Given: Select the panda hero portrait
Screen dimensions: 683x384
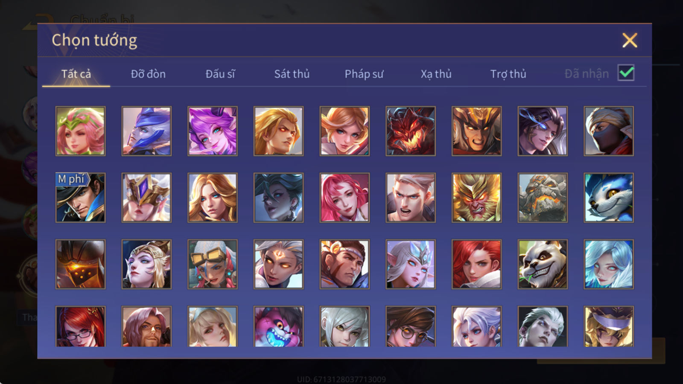Looking at the screenshot, I should (x=543, y=264).
